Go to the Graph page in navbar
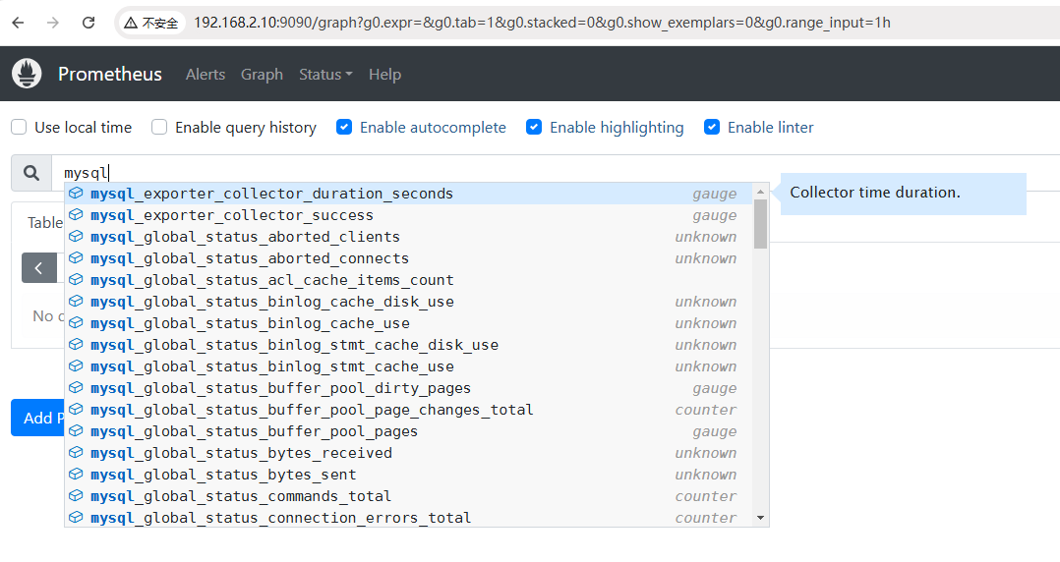Screen dimensions: 1060x562 click(x=262, y=75)
